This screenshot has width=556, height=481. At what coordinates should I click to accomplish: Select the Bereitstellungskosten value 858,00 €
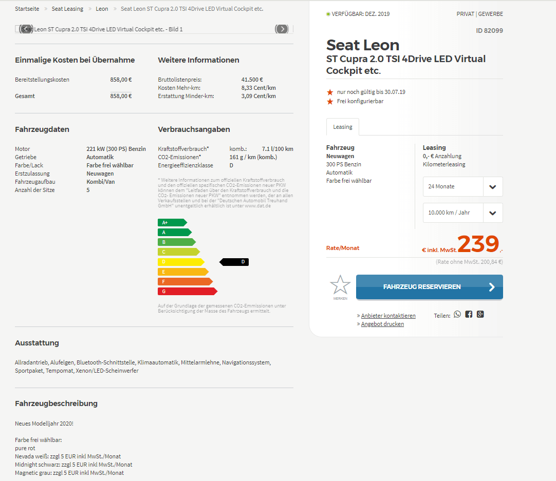(x=121, y=80)
